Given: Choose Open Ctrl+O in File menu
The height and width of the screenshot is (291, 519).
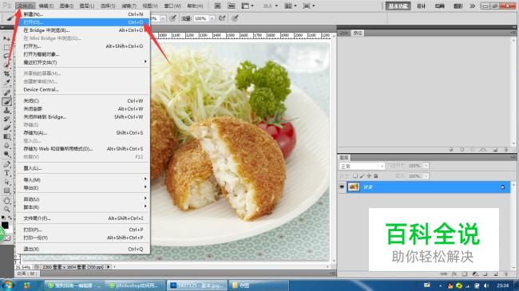Looking at the screenshot, I should [83, 22].
